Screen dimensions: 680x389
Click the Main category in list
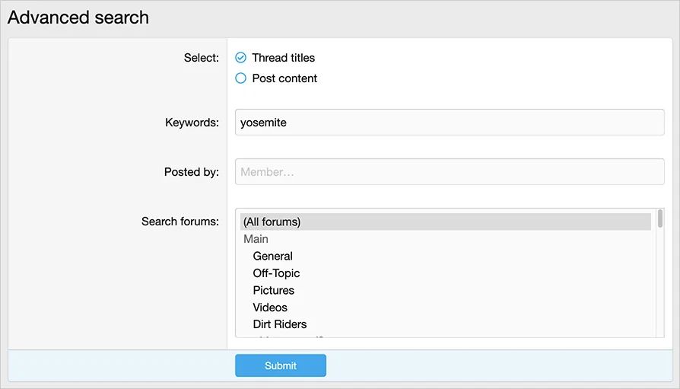click(256, 239)
